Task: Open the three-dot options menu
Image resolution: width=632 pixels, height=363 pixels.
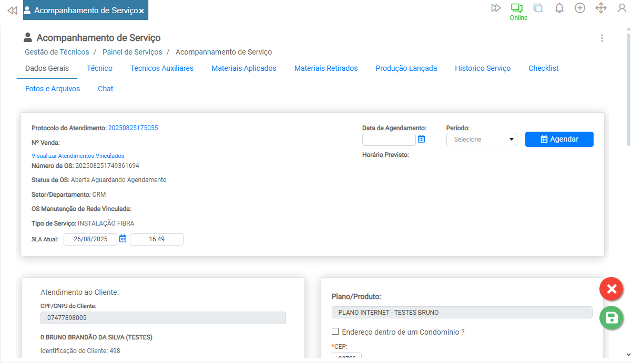Action: (602, 38)
